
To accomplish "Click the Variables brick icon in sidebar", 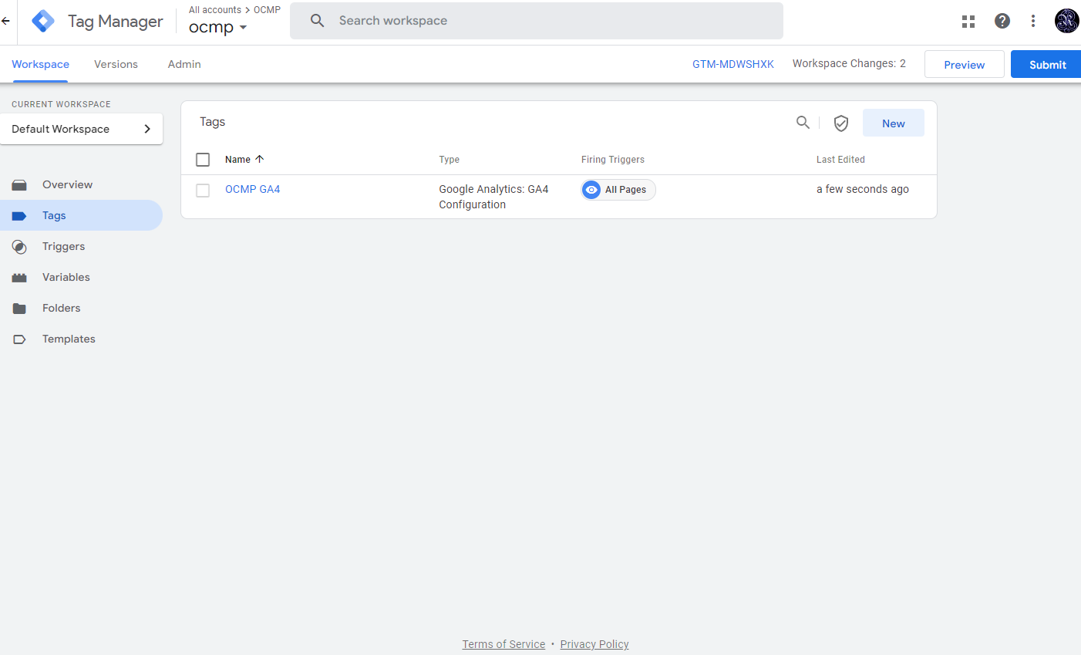I will click(x=19, y=278).
